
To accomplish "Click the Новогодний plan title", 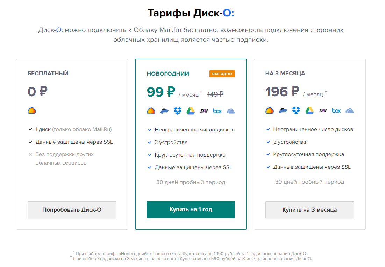I will coord(168,74).
